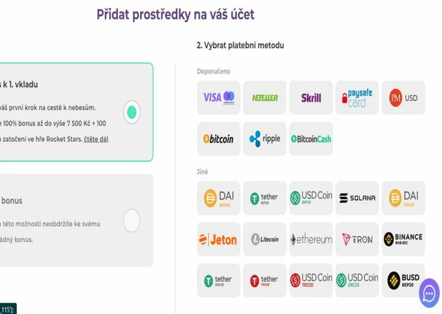Open the live chat widget
The width and height of the screenshot is (442, 314).
tap(429, 292)
